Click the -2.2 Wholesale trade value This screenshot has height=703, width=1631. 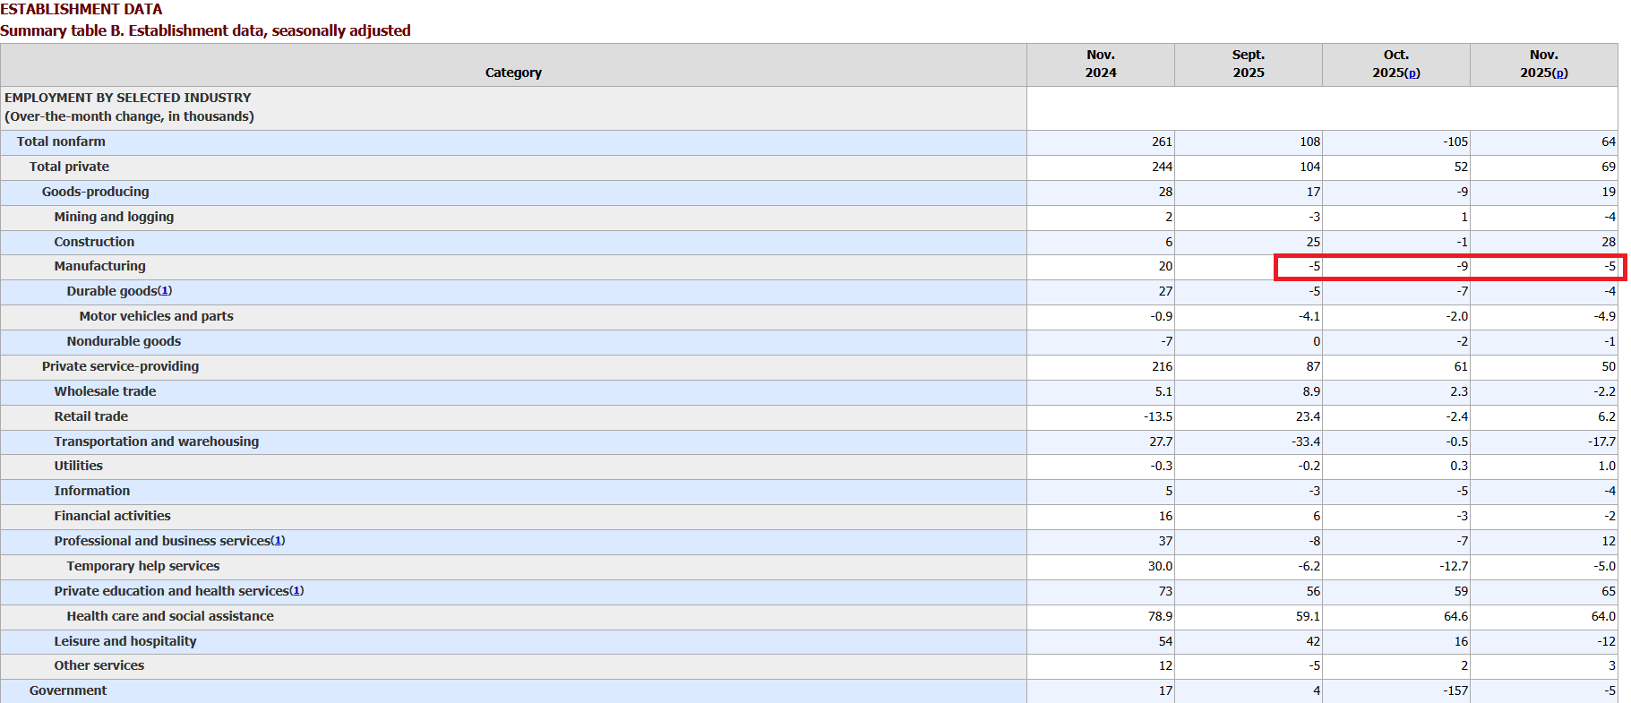(x=1605, y=391)
